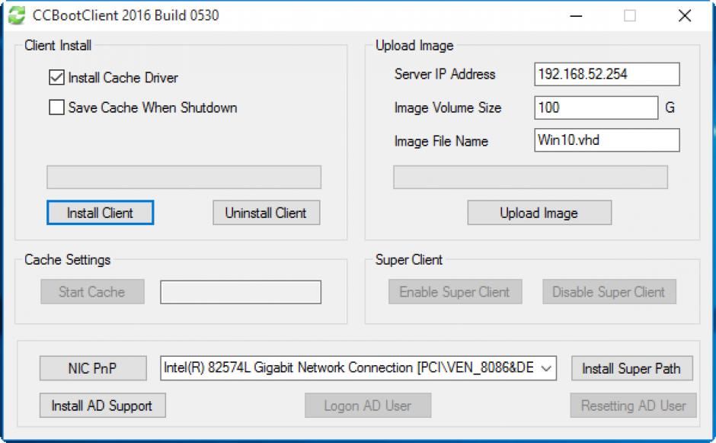The height and width of the screenshot is (443, 716).
Task: Click the Client Install progress bar
Action: point(184,177)
